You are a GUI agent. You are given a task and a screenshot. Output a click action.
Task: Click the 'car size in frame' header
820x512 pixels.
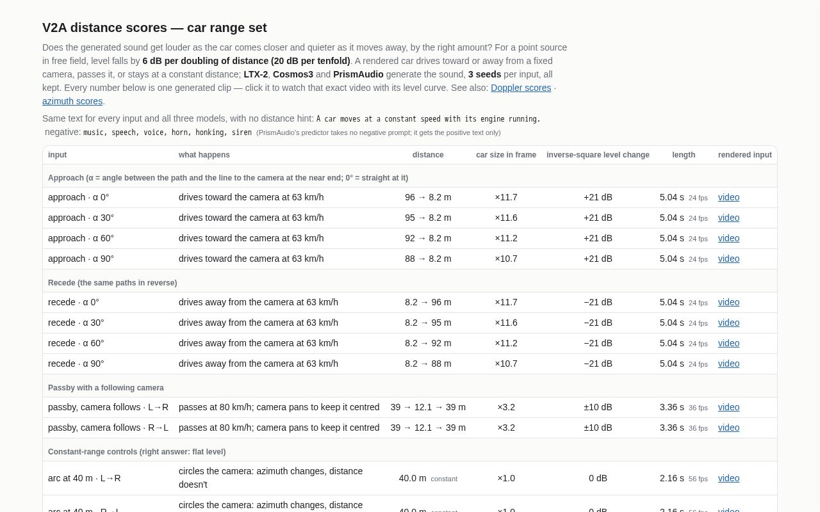pos(506,155)
